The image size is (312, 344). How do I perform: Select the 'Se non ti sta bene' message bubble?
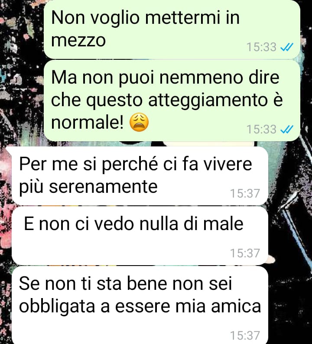(x=140, y=305)
